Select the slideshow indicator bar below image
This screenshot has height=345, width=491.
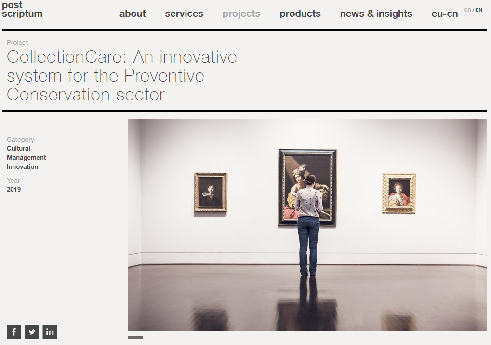(x=135, y=337)
